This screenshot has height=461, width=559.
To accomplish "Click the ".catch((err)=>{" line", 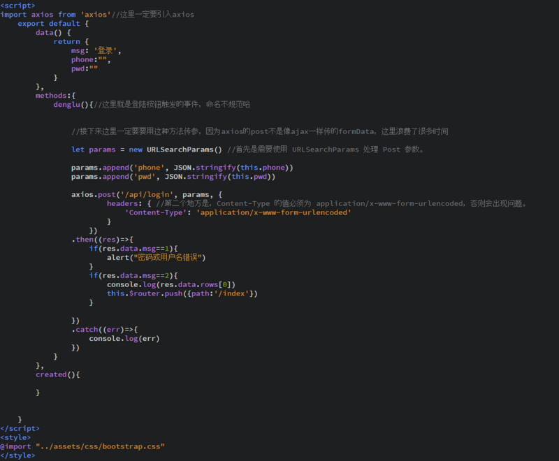I will pos(104,330).
